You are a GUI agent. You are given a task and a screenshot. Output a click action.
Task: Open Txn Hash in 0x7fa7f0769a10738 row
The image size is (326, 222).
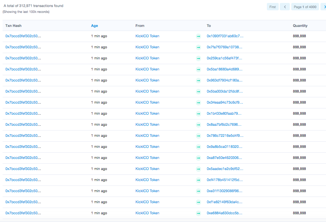(x=23, y=47)
